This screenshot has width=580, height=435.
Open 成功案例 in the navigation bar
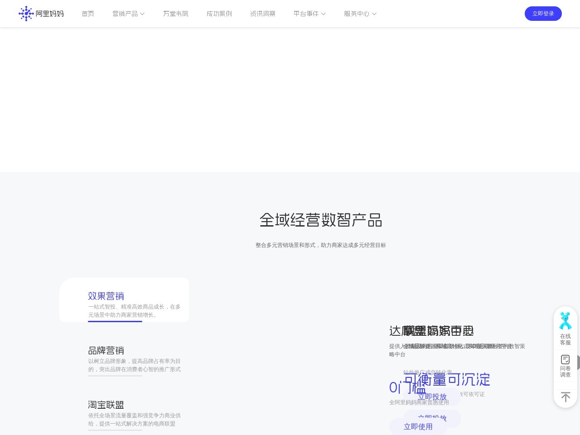tap(219, 14)
